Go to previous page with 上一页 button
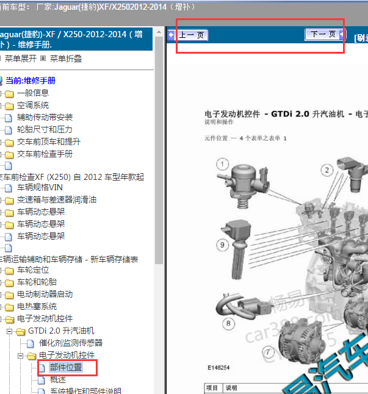This screenshot has height=394, width=368. (188, 35)
